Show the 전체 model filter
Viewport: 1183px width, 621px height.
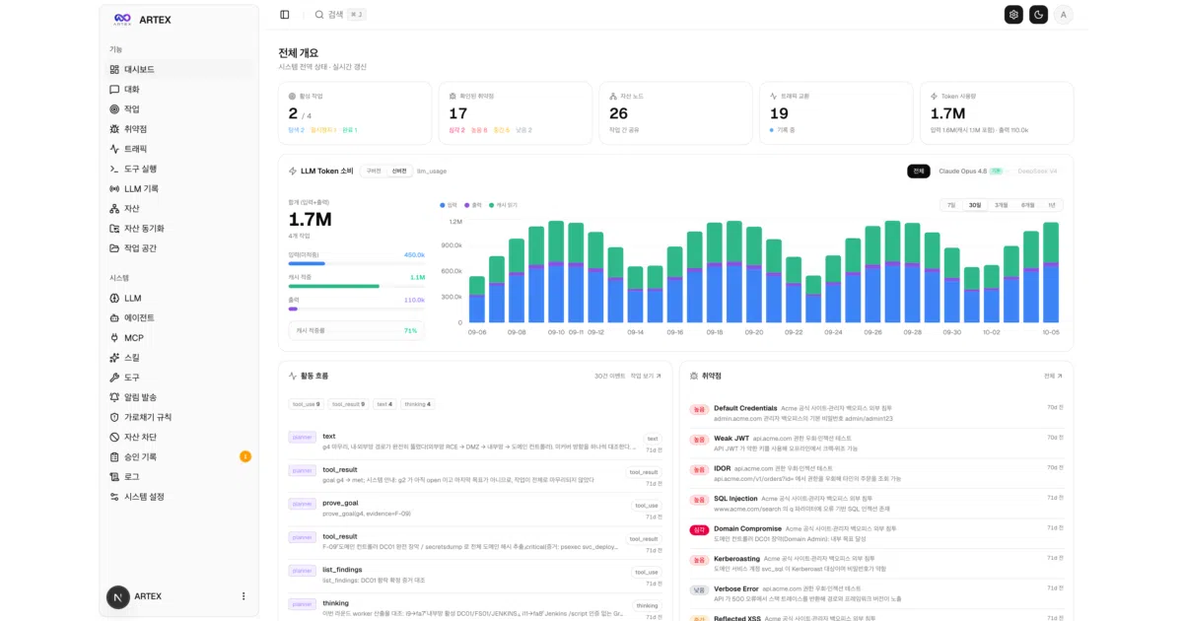(x=919, y=172)
